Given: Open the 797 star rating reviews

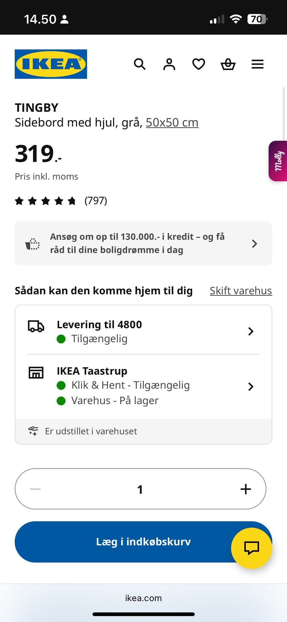Looking at the screenshot, I should click(x=61, y=201).
